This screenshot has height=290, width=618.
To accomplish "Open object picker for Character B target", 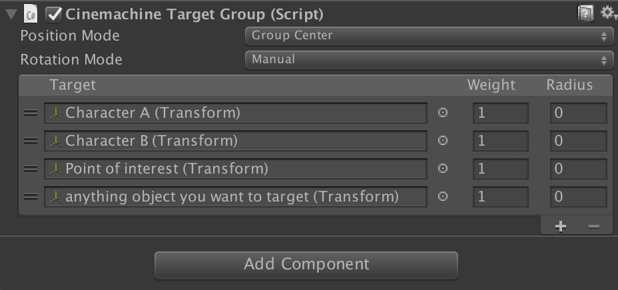I will click(x=443, y=140).
